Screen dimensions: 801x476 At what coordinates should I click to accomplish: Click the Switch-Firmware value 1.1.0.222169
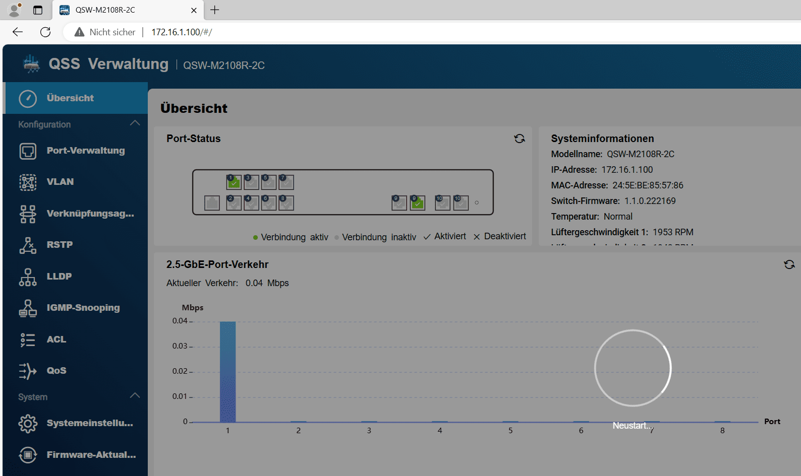coord(650,201)
